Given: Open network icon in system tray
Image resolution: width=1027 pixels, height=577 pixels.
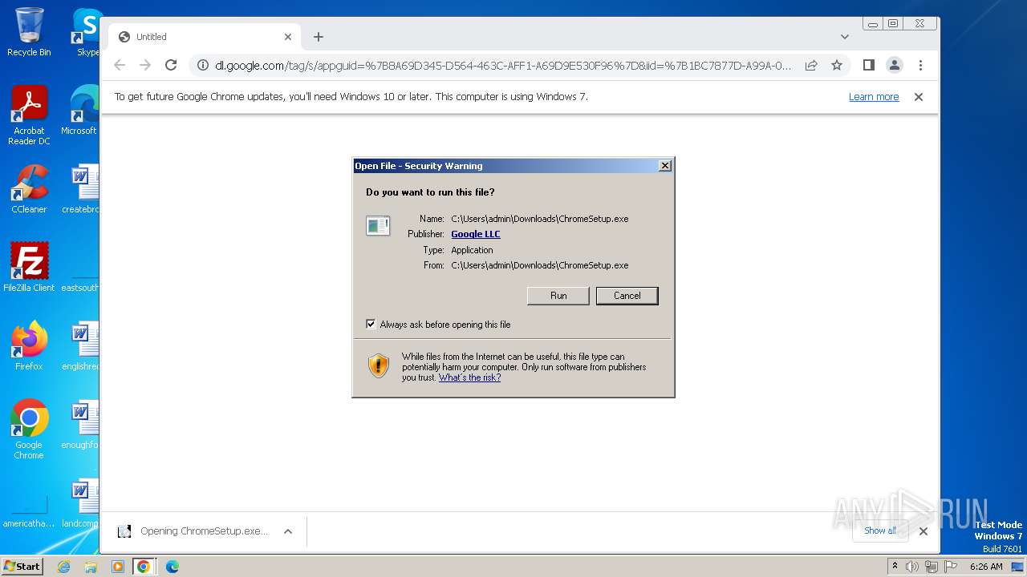Looking at the screenshot, I should click(932, 567).
